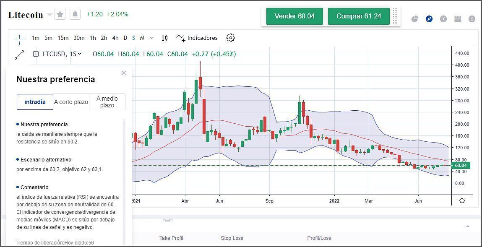The height and width of the screenshot is (247, 482).
Task: Set the chart interval to 4h
Action: coord(115,38)
